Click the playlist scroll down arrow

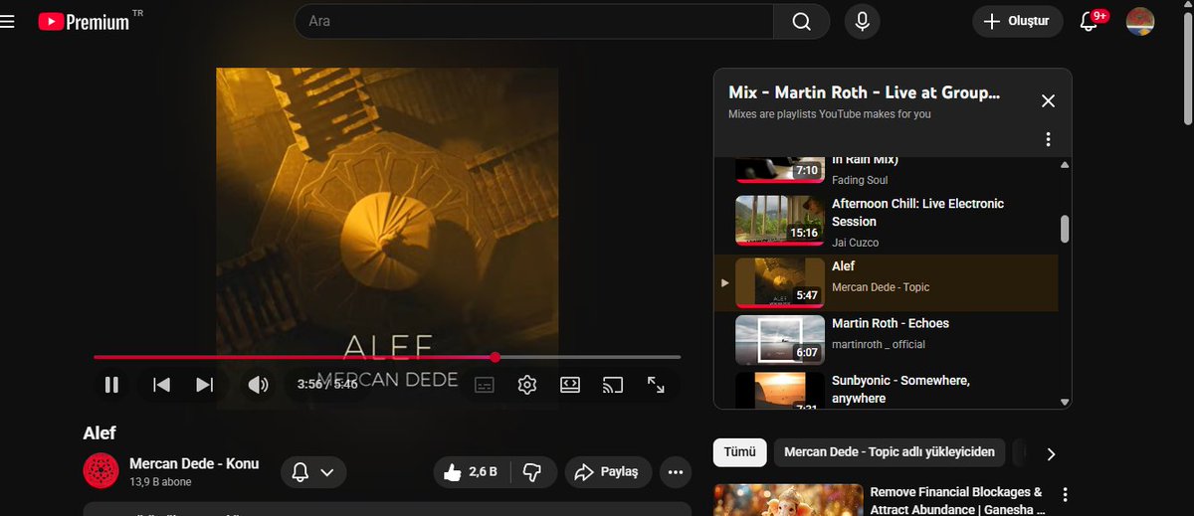click(x=1065, y=402)
